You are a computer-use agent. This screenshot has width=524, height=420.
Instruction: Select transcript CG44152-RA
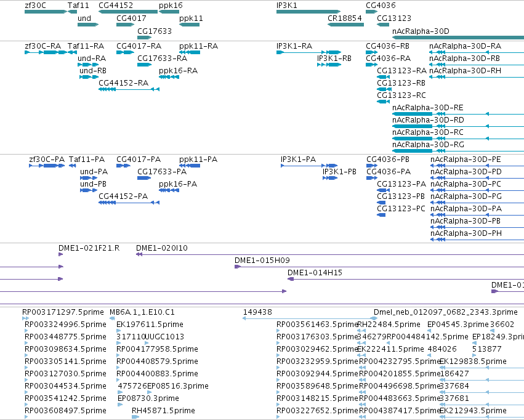point(129,89)
